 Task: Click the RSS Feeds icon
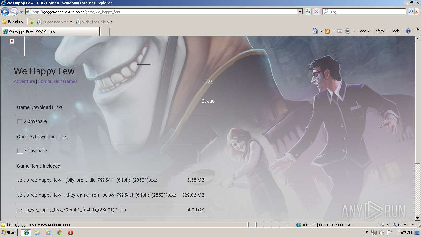pyautogui.click(x=327, y=31)
